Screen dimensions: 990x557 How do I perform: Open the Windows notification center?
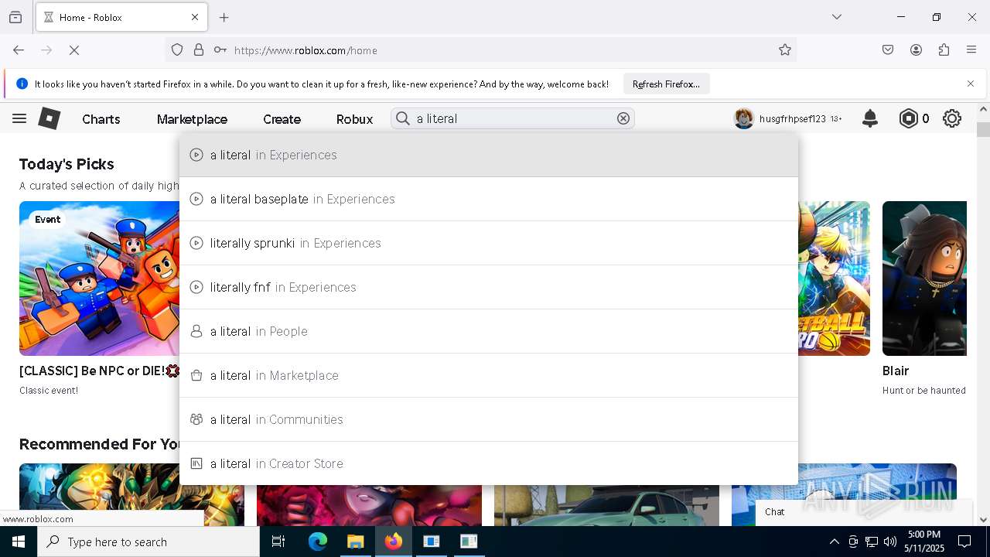(964, 542)
